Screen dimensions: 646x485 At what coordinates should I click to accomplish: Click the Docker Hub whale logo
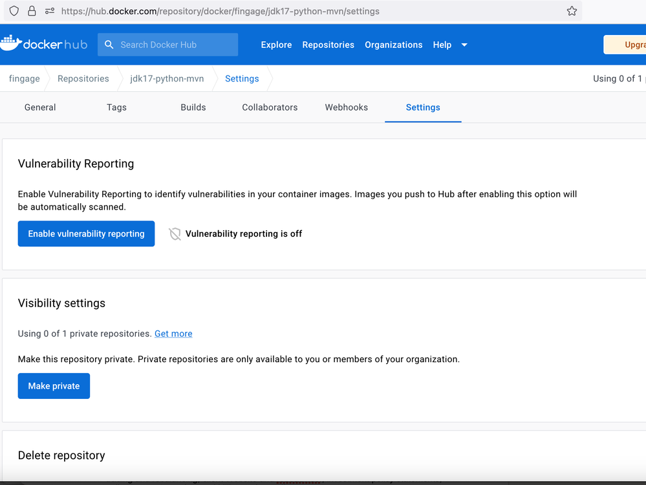11,43
